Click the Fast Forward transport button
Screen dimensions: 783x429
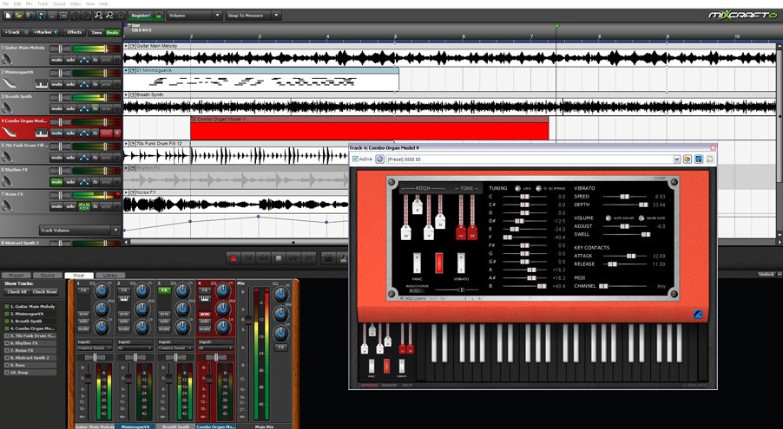click(293, 258)
